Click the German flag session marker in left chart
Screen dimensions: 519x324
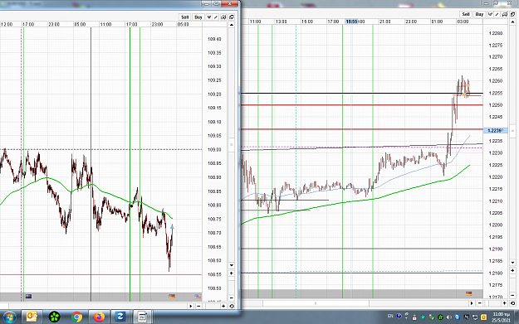pos(172,297)
